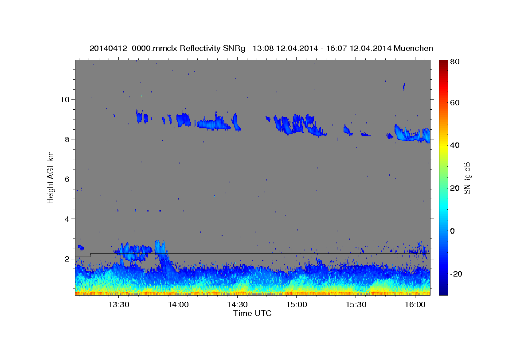The image size is (532, 354).
Task: Click the height tick label 4
Action: 66,219
